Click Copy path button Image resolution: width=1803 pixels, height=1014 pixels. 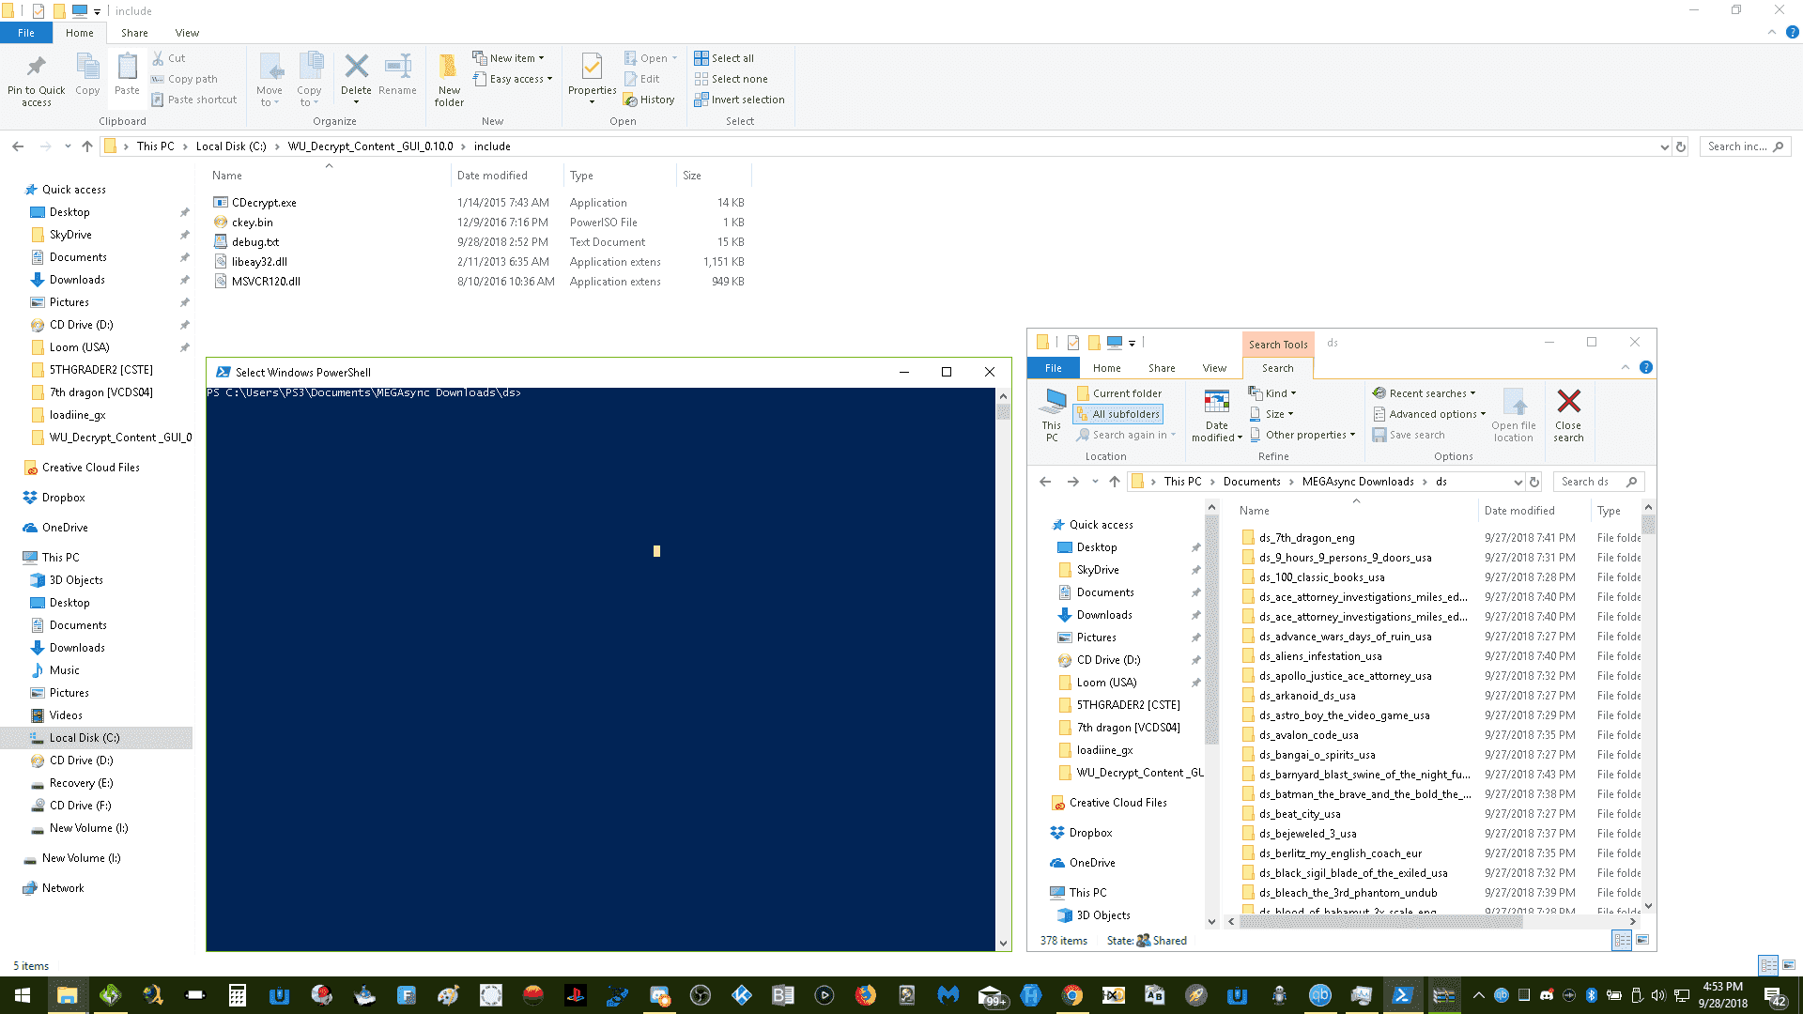click(x=184, y=79)
